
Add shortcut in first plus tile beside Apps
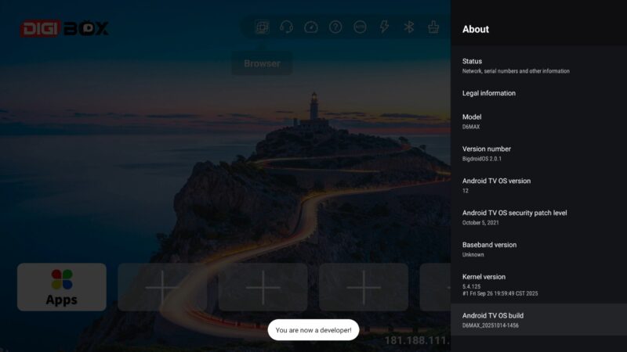pyautogui.click(x=162, y=287)
